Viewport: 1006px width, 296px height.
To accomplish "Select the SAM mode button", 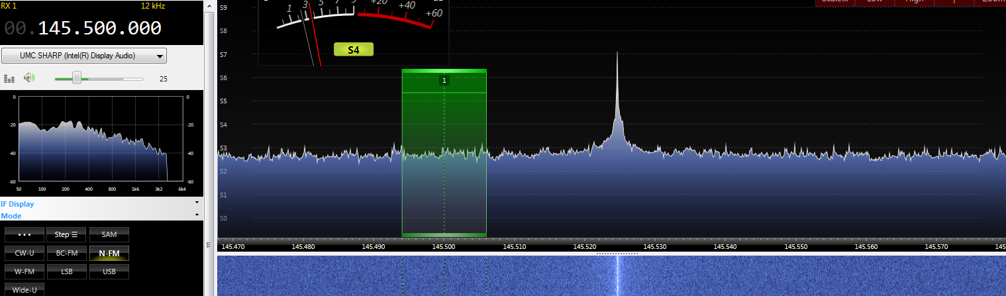I will [109, 234].
